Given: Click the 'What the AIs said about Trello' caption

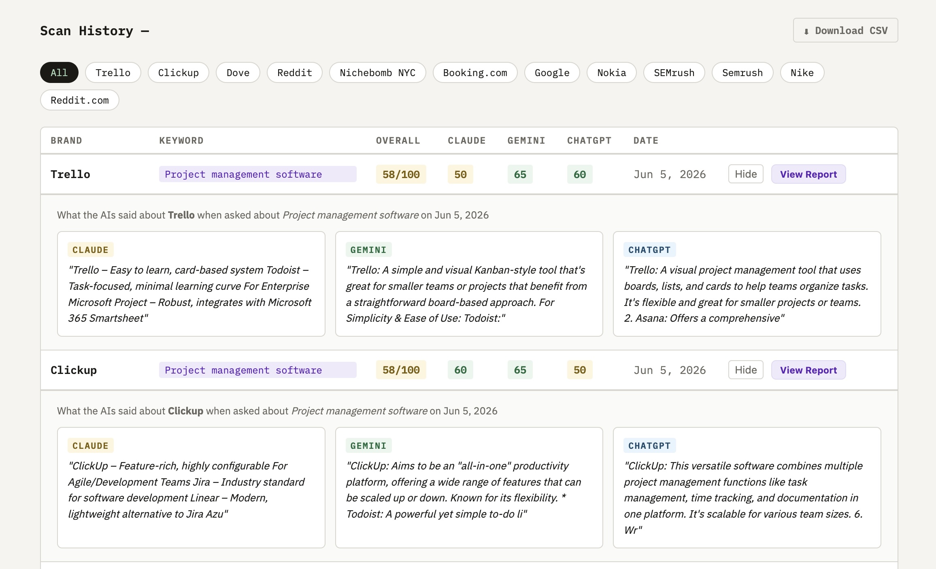Looking at the screenshot, I should click(273, 215).
